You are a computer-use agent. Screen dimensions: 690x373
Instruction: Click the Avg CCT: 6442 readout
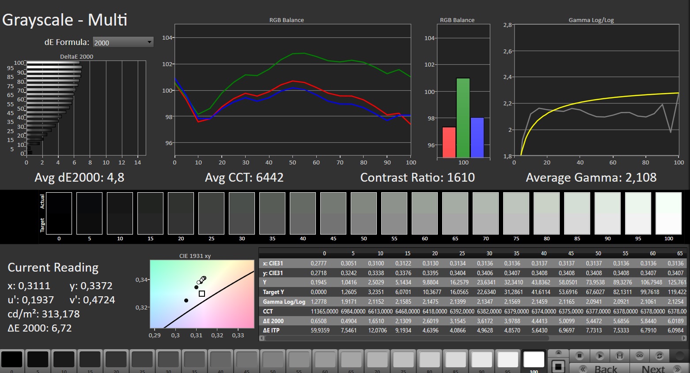244,177
